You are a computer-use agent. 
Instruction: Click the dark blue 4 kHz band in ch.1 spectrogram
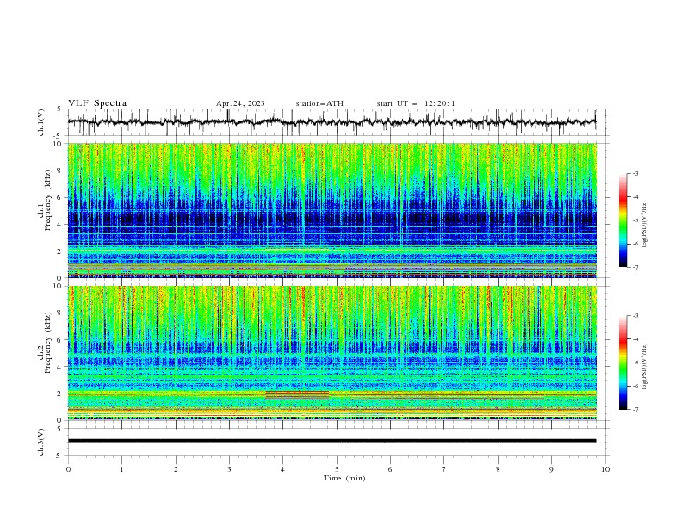(x=332, y=217)
